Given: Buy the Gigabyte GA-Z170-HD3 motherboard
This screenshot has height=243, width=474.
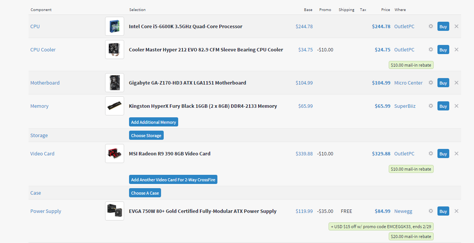Looking at the screenshot, I should pyautogui.click(x=443, y=83).
